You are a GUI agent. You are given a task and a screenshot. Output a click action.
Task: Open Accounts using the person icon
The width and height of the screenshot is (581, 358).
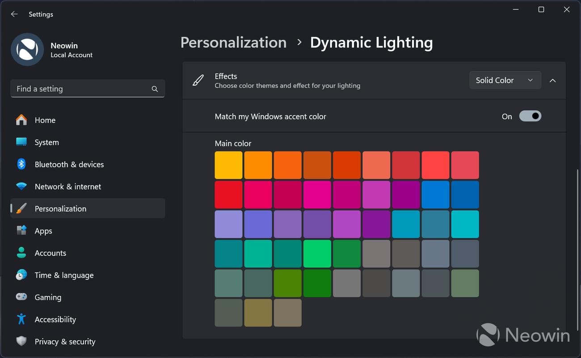21,253
